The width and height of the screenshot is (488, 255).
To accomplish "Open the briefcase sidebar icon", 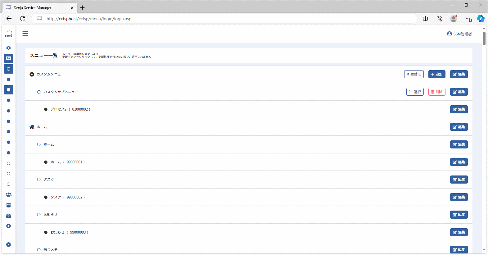I will 8,216.
